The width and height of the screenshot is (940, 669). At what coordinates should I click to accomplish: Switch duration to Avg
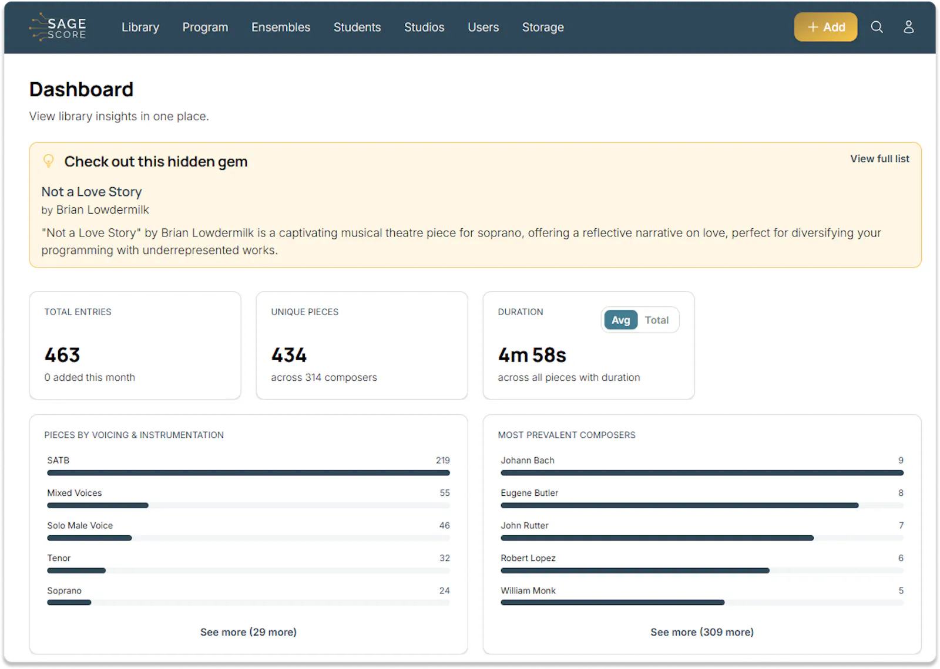pos(620,320)
